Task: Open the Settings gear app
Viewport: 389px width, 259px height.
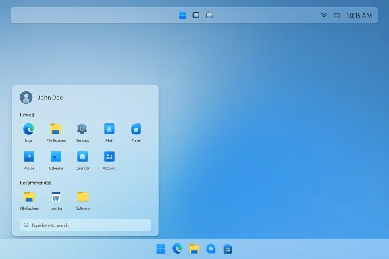Action: click(82, 129)
